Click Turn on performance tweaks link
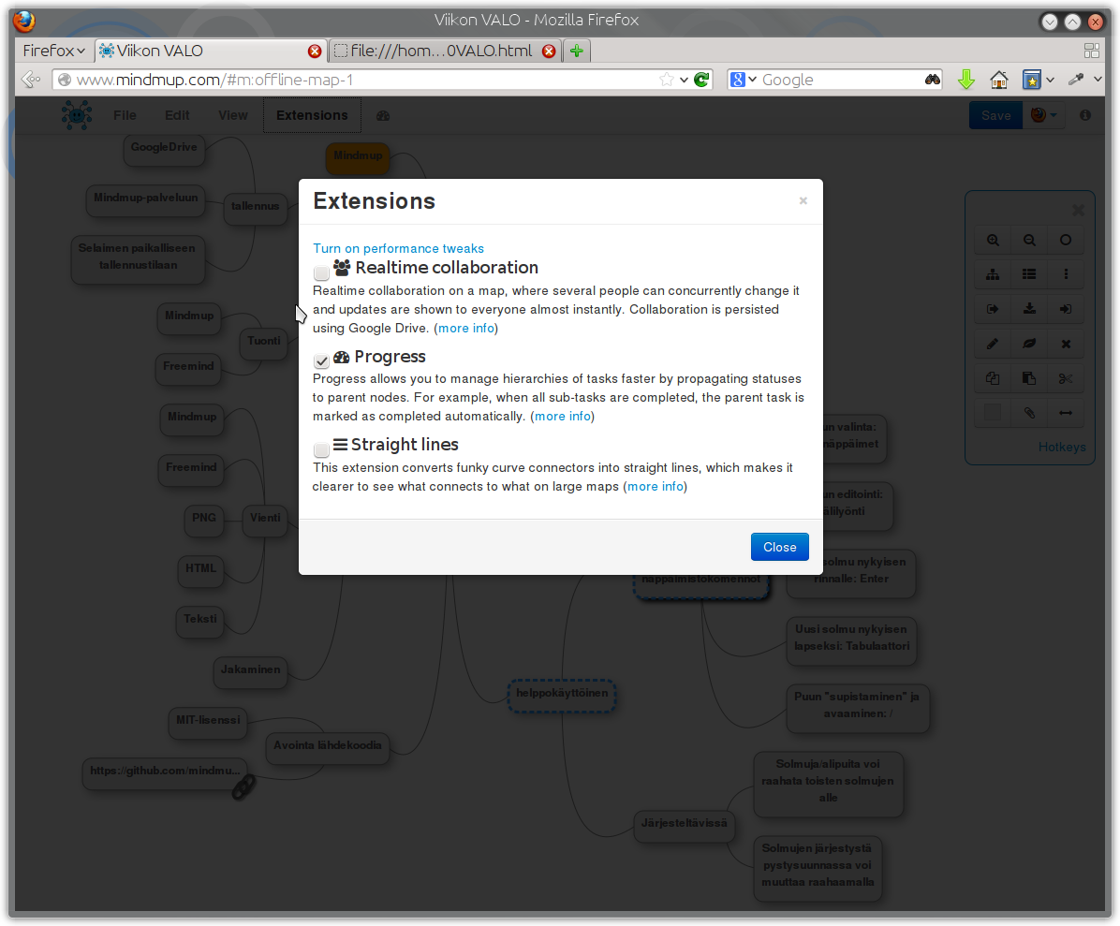 click(x=398, y=248)
